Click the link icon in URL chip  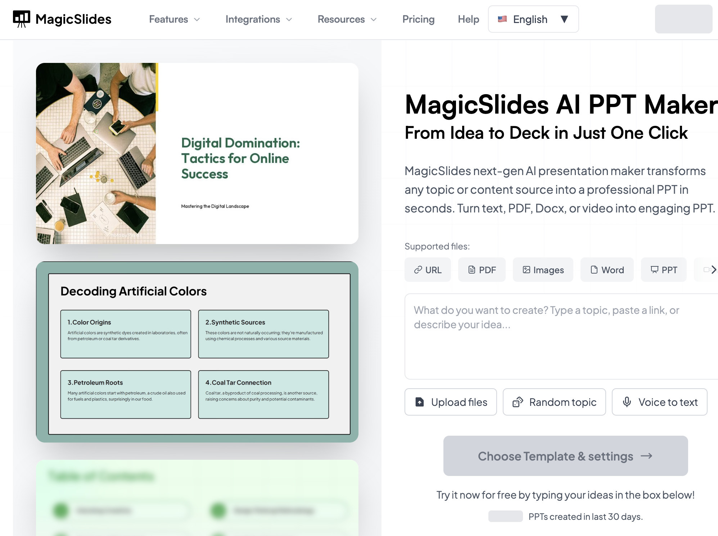(418, 270)
